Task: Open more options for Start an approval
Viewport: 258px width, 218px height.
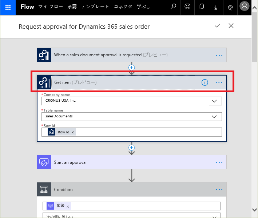Action: [x=219, y=162]
